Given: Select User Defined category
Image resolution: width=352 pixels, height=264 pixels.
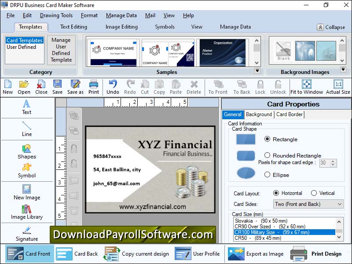Looking at the screenshot, I should [x=21, y=47].
